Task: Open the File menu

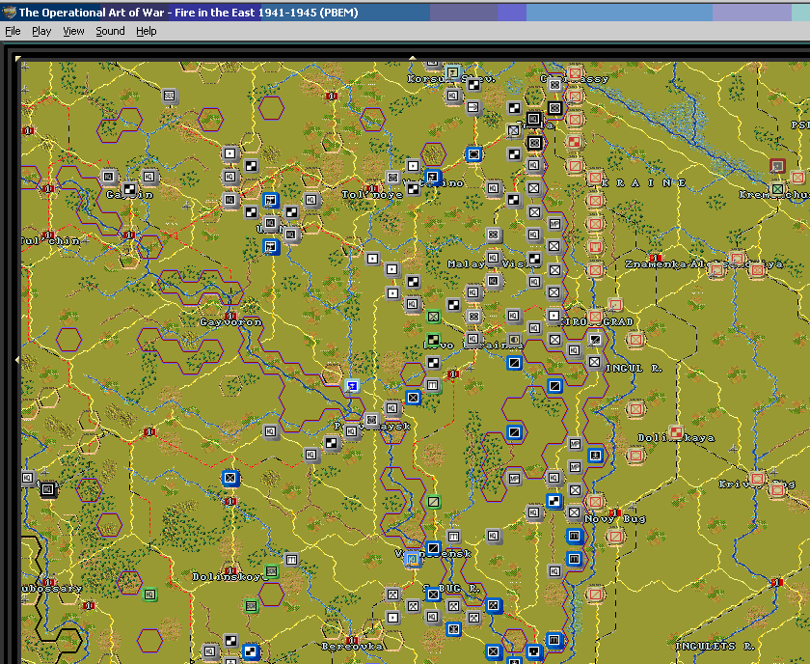Action: [x=13, y=31]
